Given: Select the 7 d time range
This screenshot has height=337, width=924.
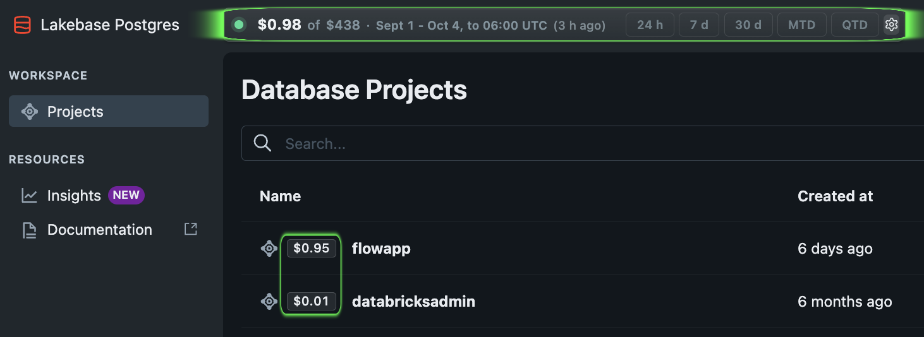Looking at the screenshot, I should [699, 25].
